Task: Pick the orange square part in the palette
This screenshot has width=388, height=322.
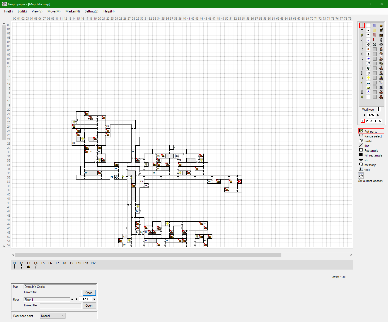Action: 368,49
